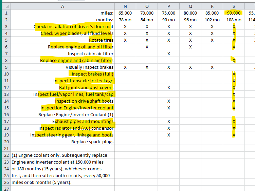Click the 'Rotate tires' cell

point(62,40)
